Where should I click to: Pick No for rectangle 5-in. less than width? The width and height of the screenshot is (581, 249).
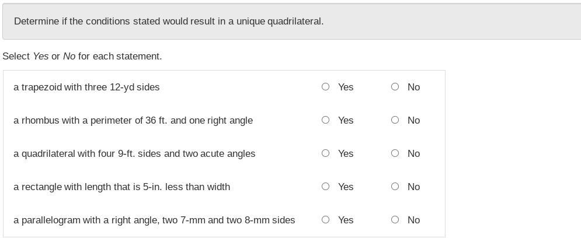click(395, 187)
